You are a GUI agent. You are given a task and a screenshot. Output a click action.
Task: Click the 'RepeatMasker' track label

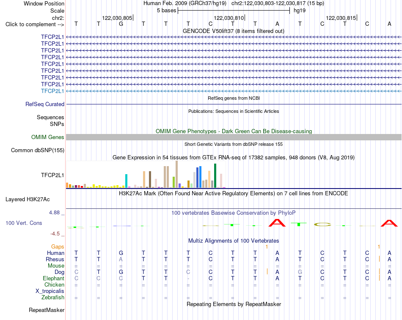[x=47, y=310]
